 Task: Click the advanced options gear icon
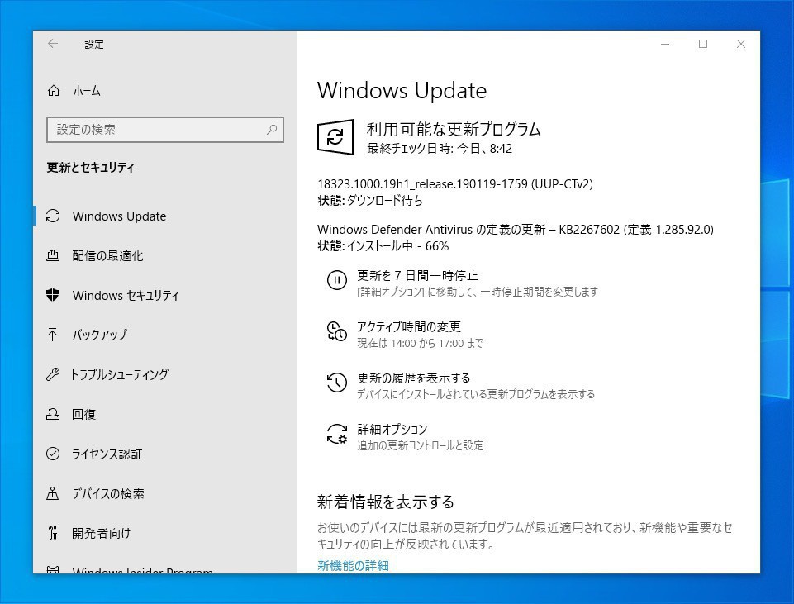[x=337, y=435]
